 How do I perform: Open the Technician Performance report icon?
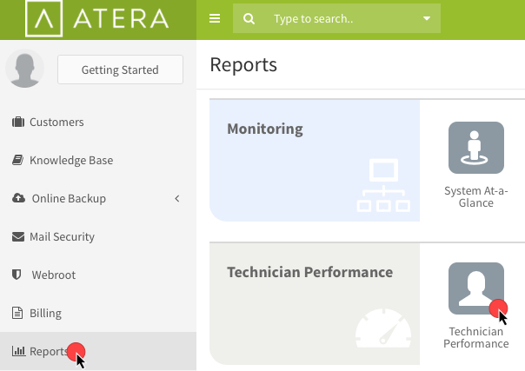pos(476,288)
